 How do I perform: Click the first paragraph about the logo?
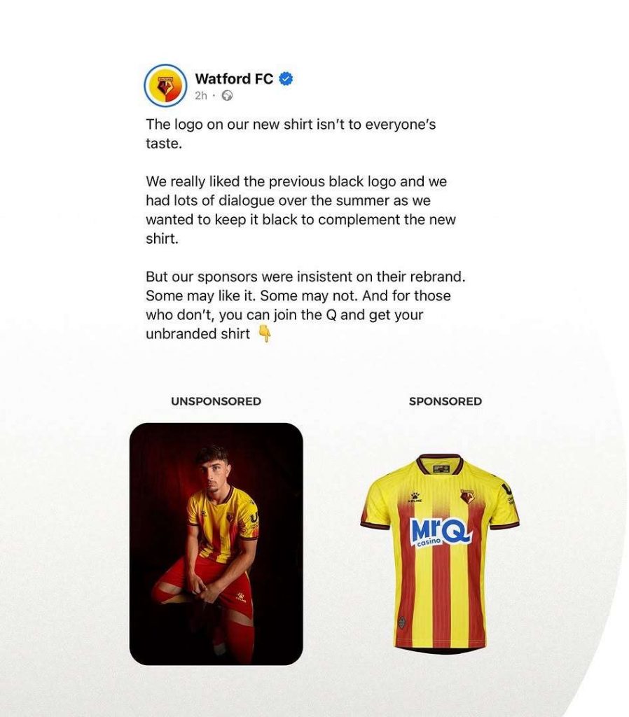(x=291, y=134)
